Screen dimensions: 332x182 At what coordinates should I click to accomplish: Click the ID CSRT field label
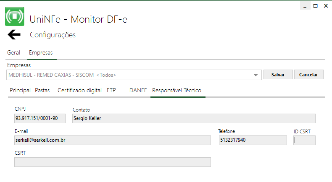[302, 132]
